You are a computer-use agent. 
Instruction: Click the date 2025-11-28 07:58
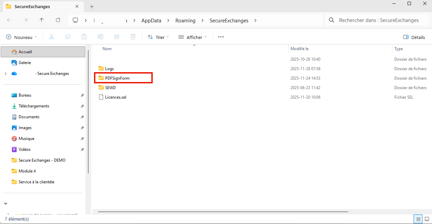point(305,69)
